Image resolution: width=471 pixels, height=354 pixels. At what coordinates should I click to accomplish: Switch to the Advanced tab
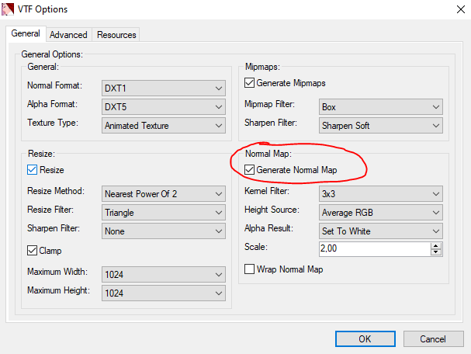pos(68,35)
